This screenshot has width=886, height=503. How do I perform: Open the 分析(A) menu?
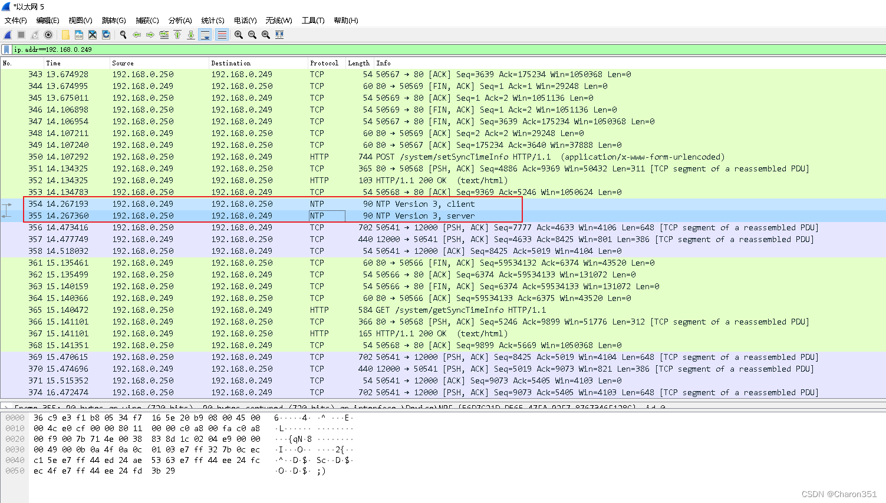[180, 20]
